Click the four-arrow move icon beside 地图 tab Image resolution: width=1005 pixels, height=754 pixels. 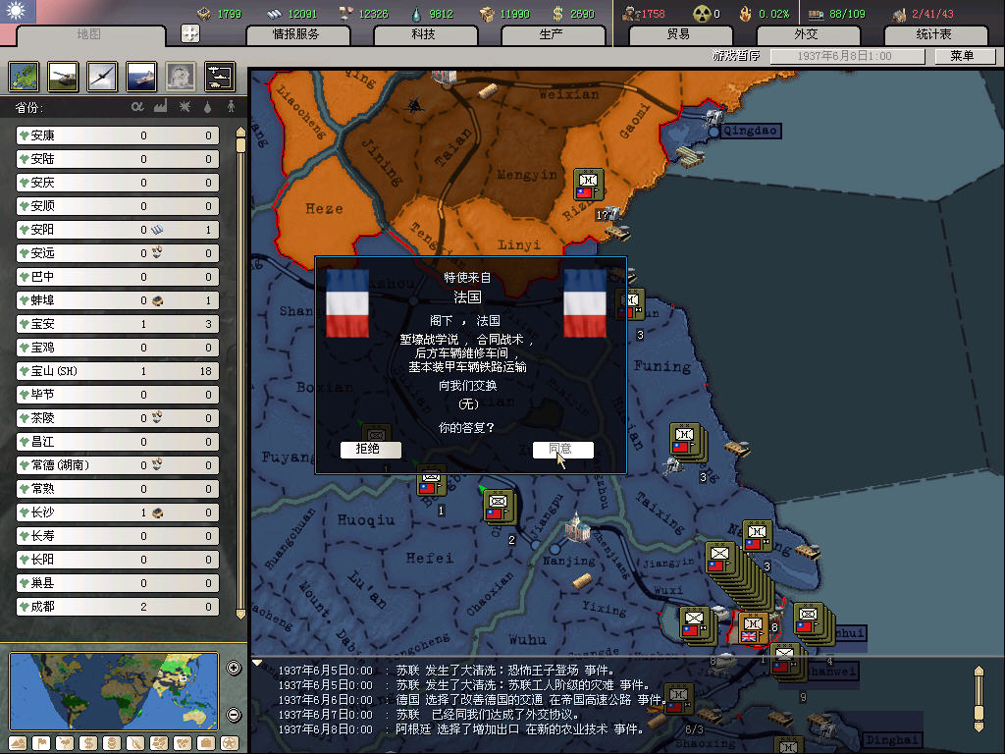(190, 33)
